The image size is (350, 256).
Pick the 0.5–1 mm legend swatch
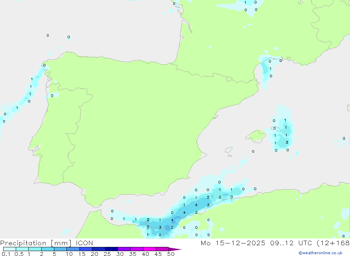[22, 249]
